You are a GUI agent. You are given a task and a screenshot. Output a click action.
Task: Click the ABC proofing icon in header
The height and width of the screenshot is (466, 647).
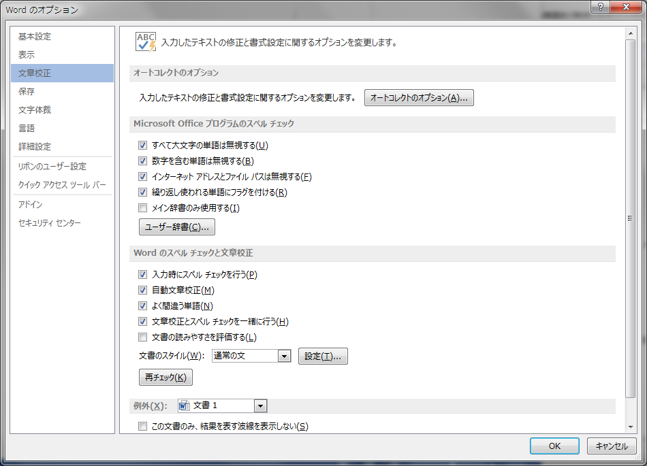[146, 41]
